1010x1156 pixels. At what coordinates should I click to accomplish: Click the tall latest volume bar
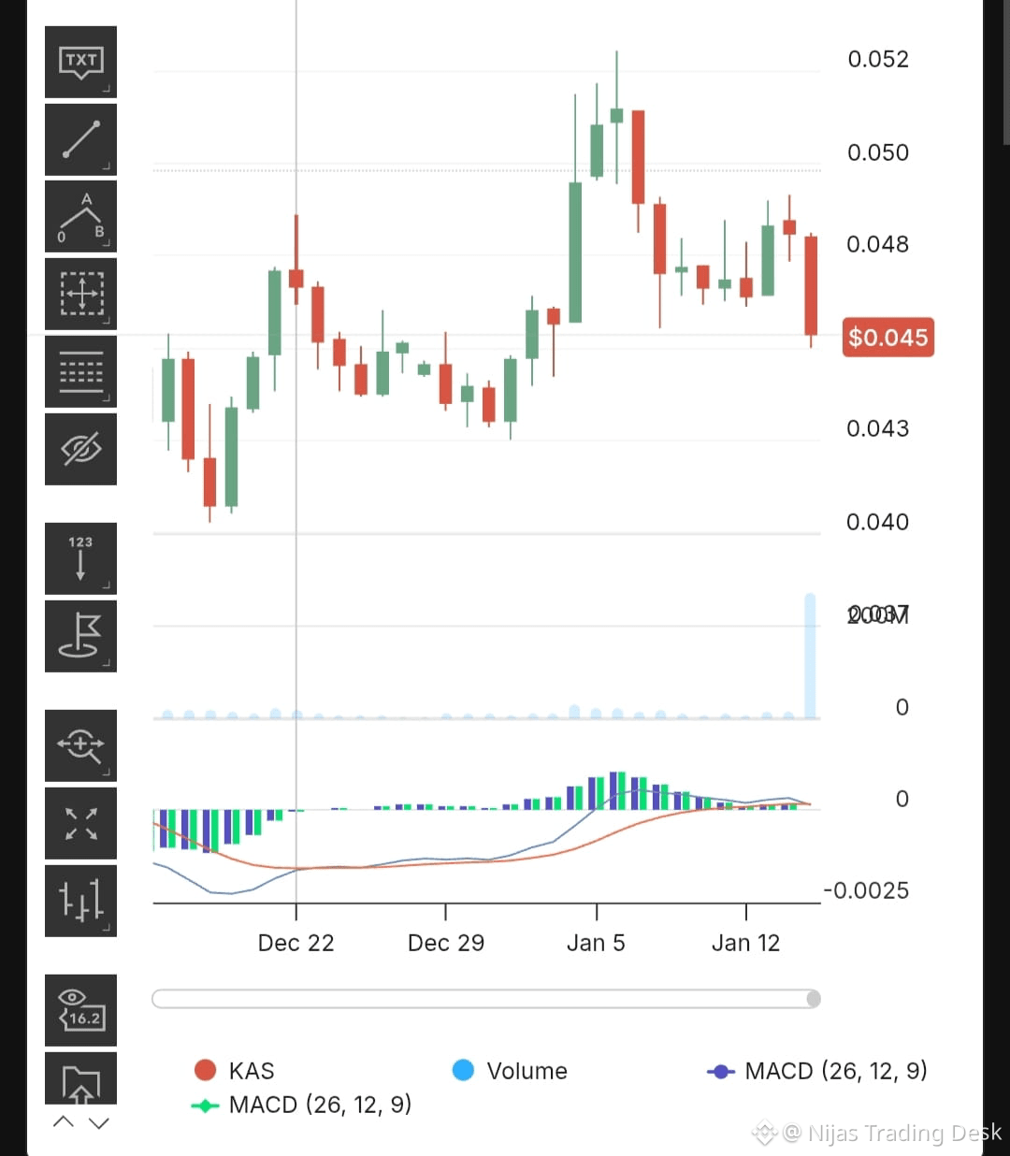tap(811, 656)
